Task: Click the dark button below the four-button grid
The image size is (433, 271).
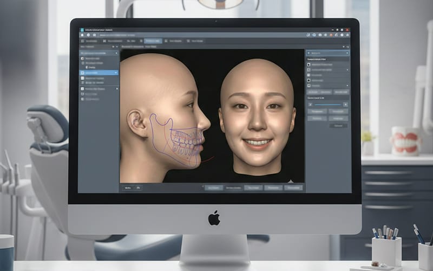Action: click(x=338, y=126)
